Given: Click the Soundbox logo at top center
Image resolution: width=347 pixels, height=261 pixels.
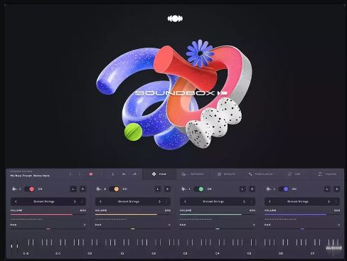Looking at the screenshot, I should click(x=175, y=18).
